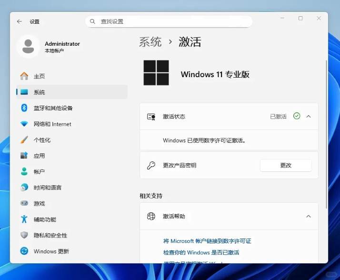Click the 激活帮助 row label

click(x=174, y=216)
